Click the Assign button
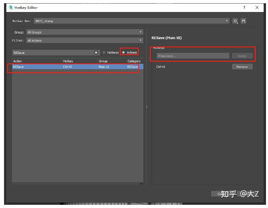Screen dimensions: 268x208 (242, 56)
